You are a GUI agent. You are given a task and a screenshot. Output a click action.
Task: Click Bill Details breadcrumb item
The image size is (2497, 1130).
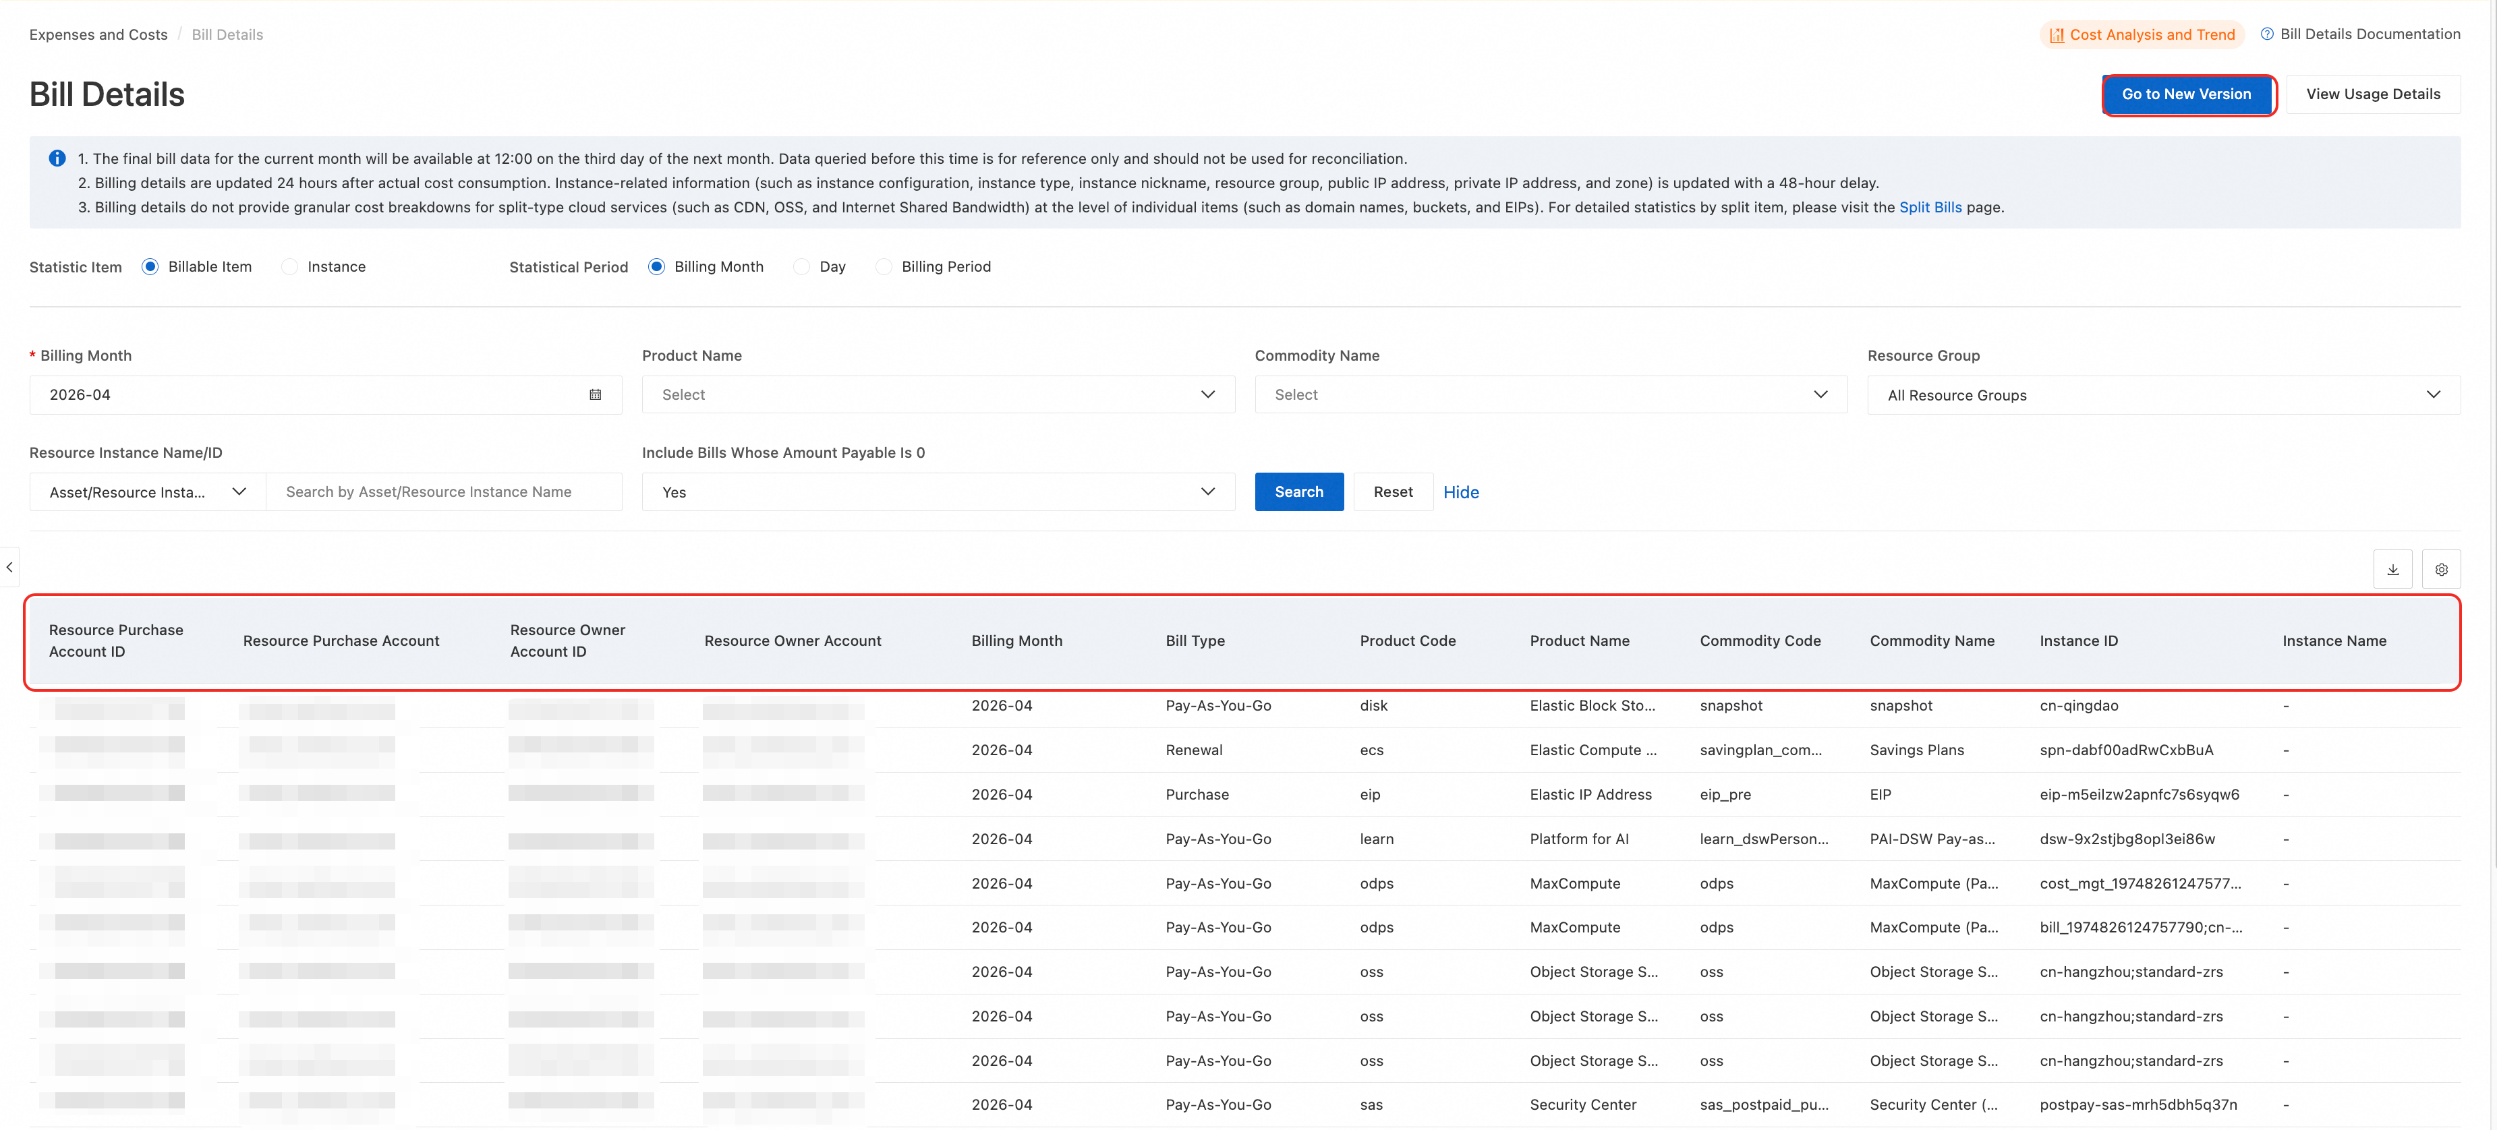(227, 35)
